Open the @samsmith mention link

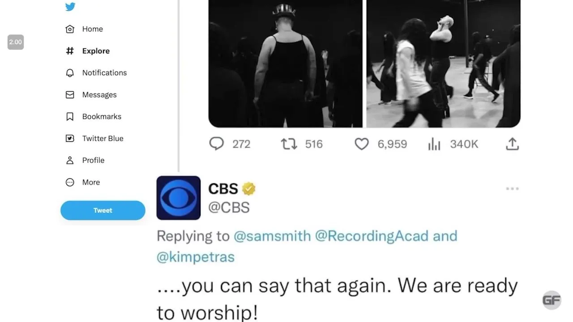click(272, 236)
